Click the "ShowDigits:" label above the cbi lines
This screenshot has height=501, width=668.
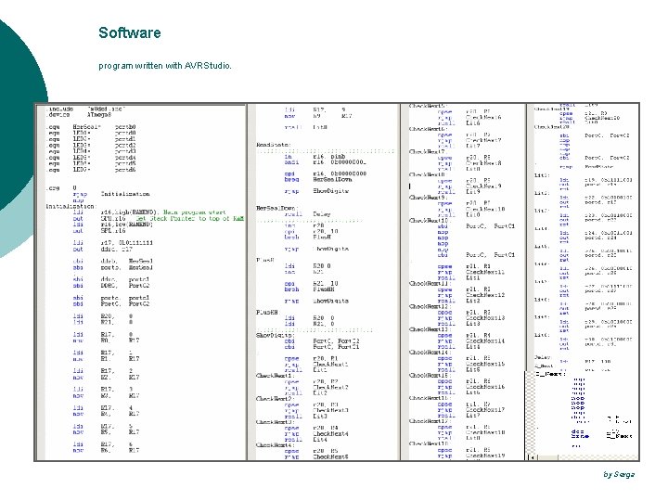click(x=276, y=335)
